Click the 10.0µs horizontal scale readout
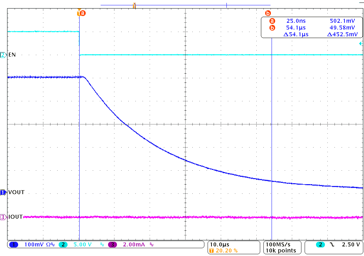364x256 pixels. pyautogui.click(x=220, y=245)
